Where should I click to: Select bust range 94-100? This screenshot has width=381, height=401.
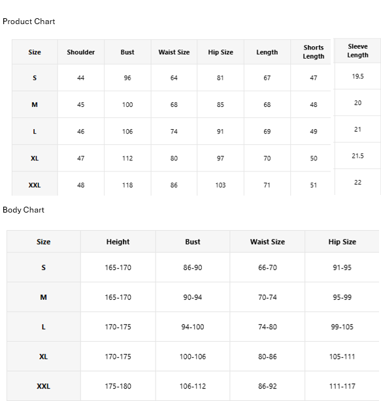click(193, 327)
